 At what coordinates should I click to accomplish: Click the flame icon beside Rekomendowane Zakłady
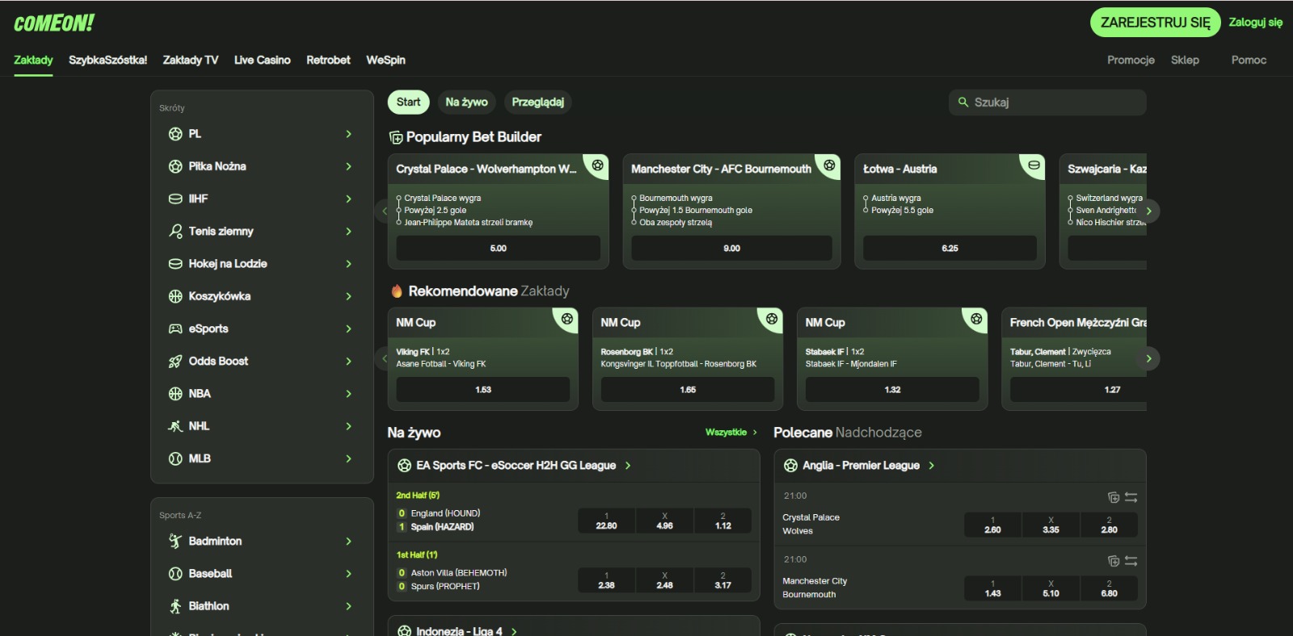pos(397,291)
